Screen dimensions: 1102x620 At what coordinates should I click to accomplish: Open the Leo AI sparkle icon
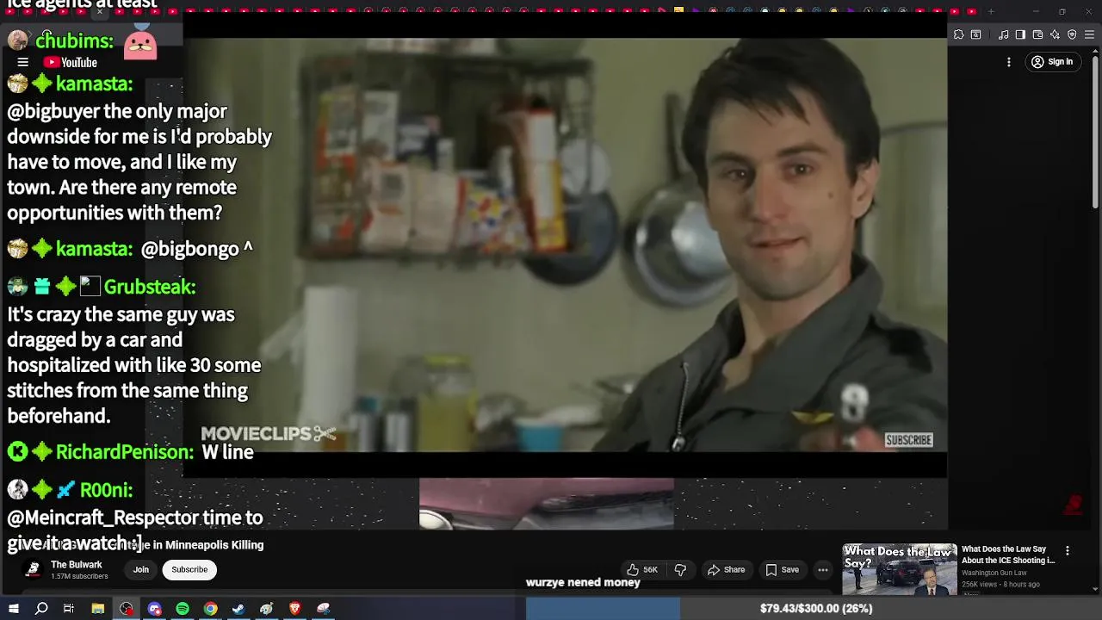coord(1055,34)
